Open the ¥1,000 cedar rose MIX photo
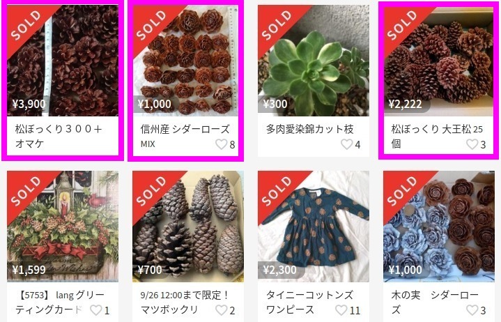The height and width of the screenshot is (322, 501). click(185, 61)
